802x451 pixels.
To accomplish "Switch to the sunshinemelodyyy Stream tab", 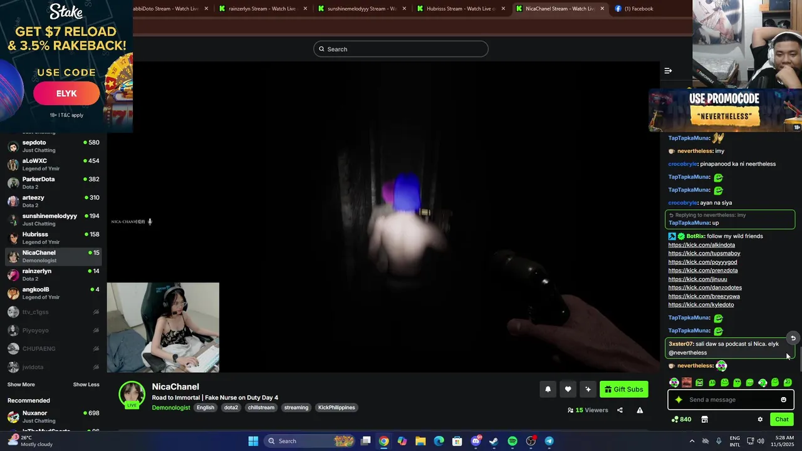I will coord(361,9).
